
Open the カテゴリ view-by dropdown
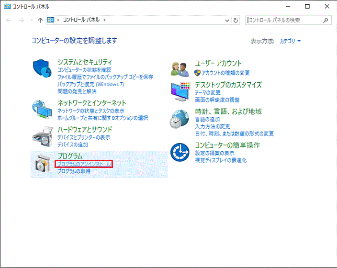(x=290, y=41)
